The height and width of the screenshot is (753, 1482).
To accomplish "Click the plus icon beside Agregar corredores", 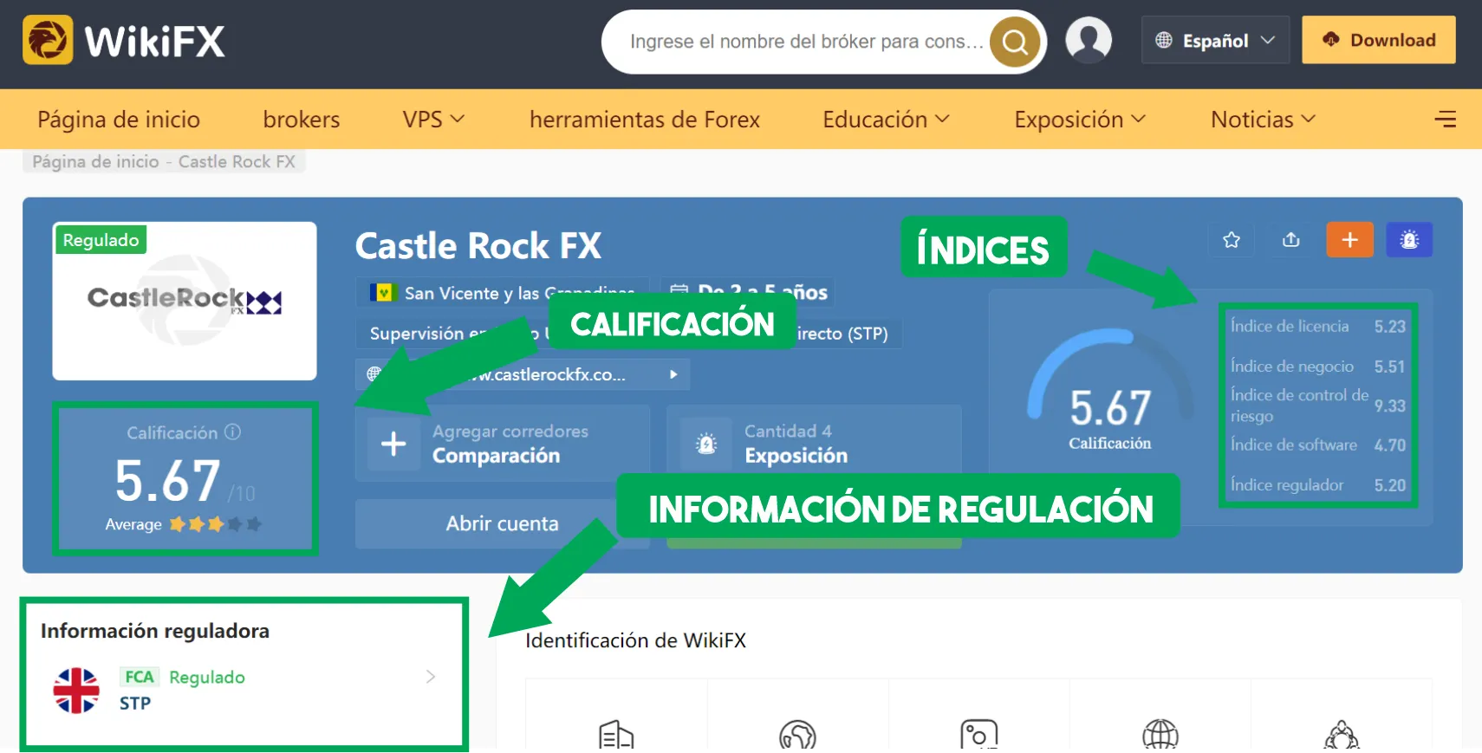I will click(x=393, y=444).
